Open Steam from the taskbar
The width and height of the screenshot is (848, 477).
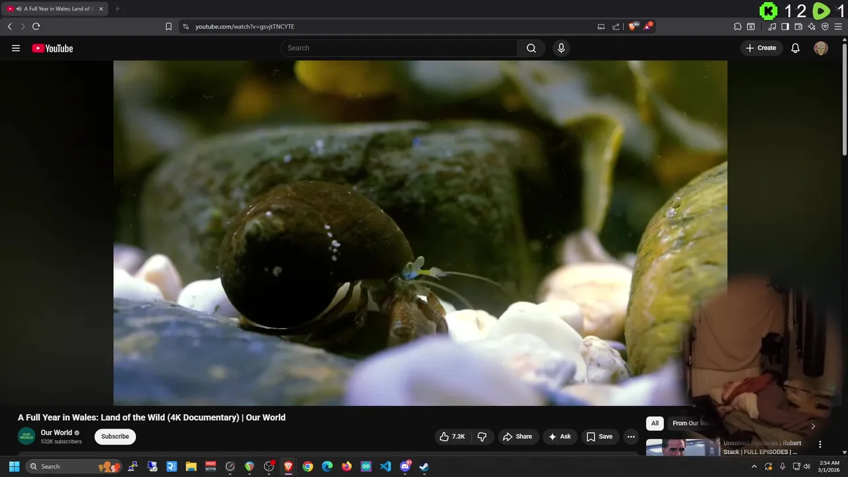coord(424,466)
